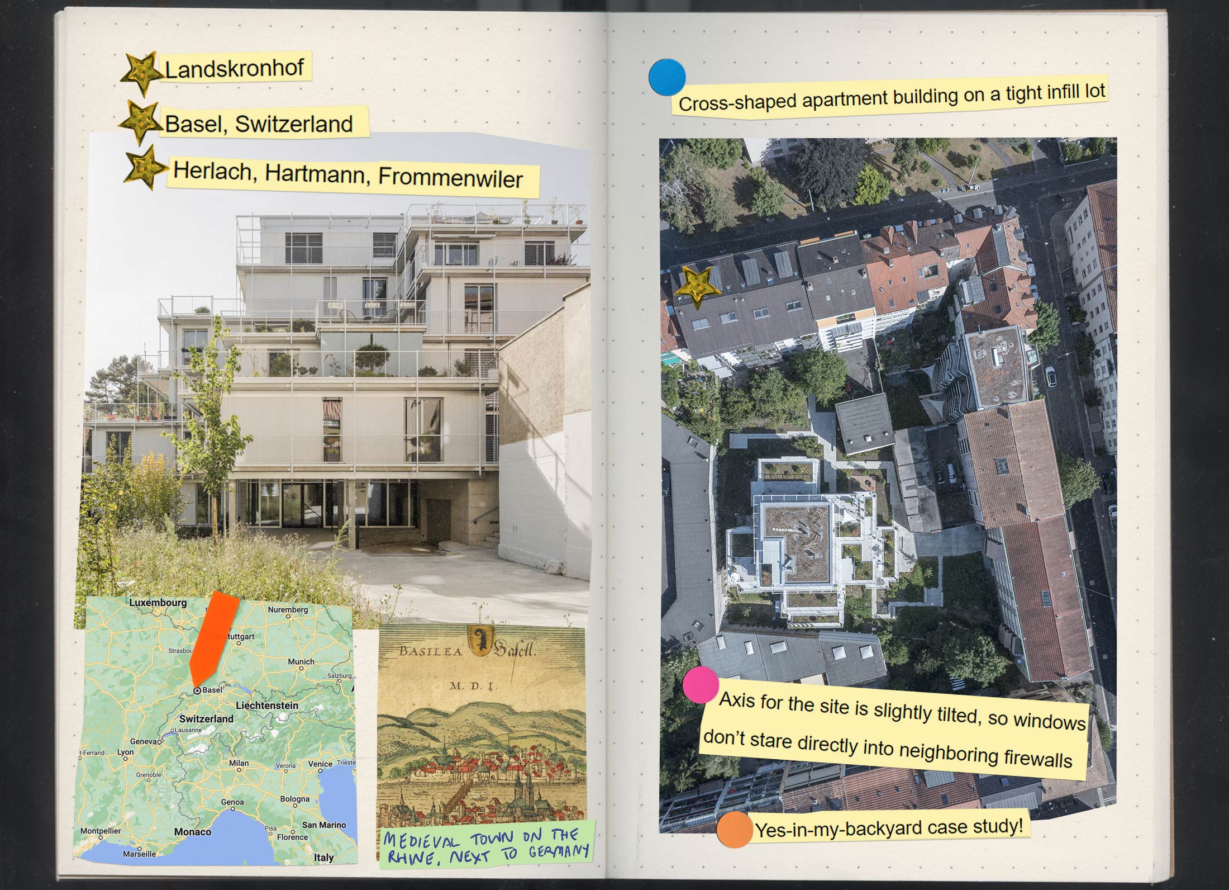Click the gold star beside Landskronhof
Viewport: 1229px width, 890px height.
pyautogui.click(x=140, y=73)
